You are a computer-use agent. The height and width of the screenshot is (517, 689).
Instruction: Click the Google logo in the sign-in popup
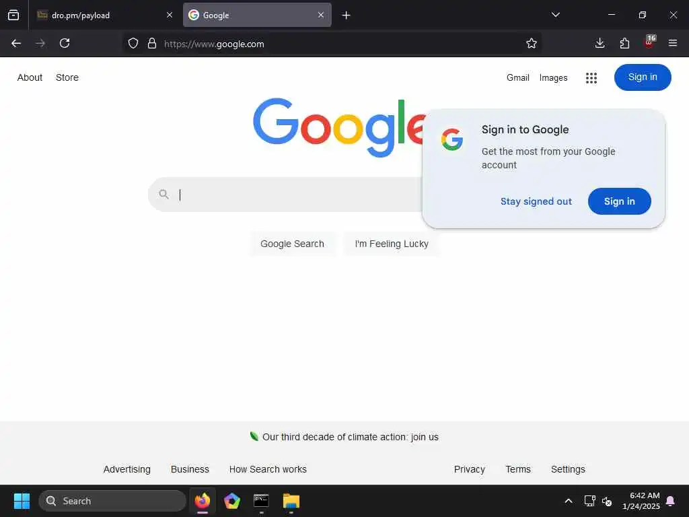pos(452,139)
